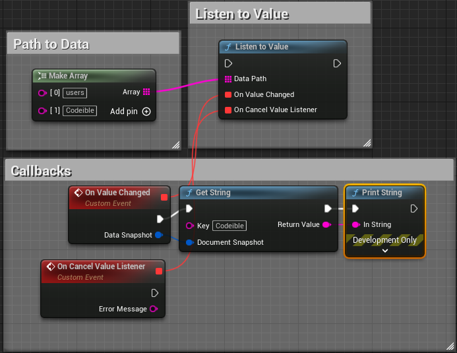Click the Data Path array pin
Screen dimensions: 457x353
click(x=228, y=79)
